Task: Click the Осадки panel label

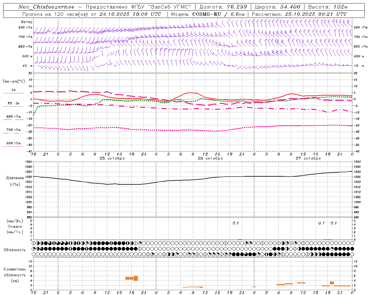Action: click(15, 226)
